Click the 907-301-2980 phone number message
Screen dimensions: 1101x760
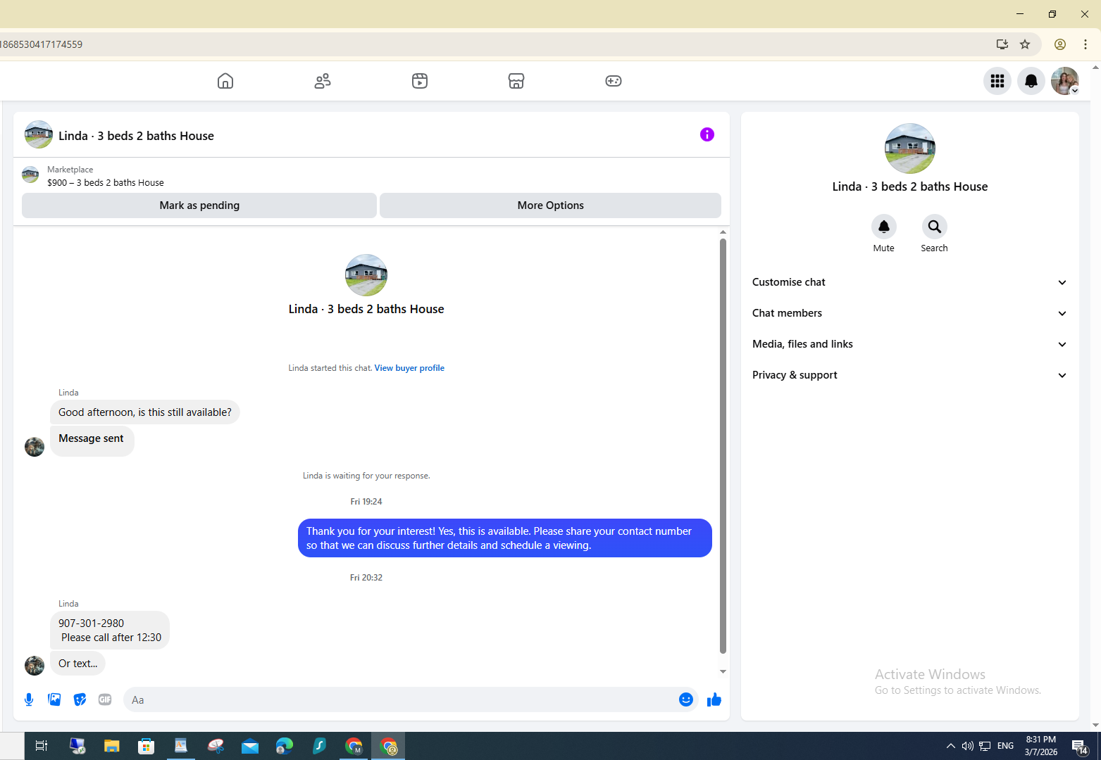[110, 630]
